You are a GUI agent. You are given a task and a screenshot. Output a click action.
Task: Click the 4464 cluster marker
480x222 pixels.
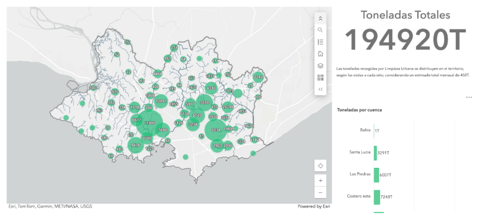pos(158,74)
